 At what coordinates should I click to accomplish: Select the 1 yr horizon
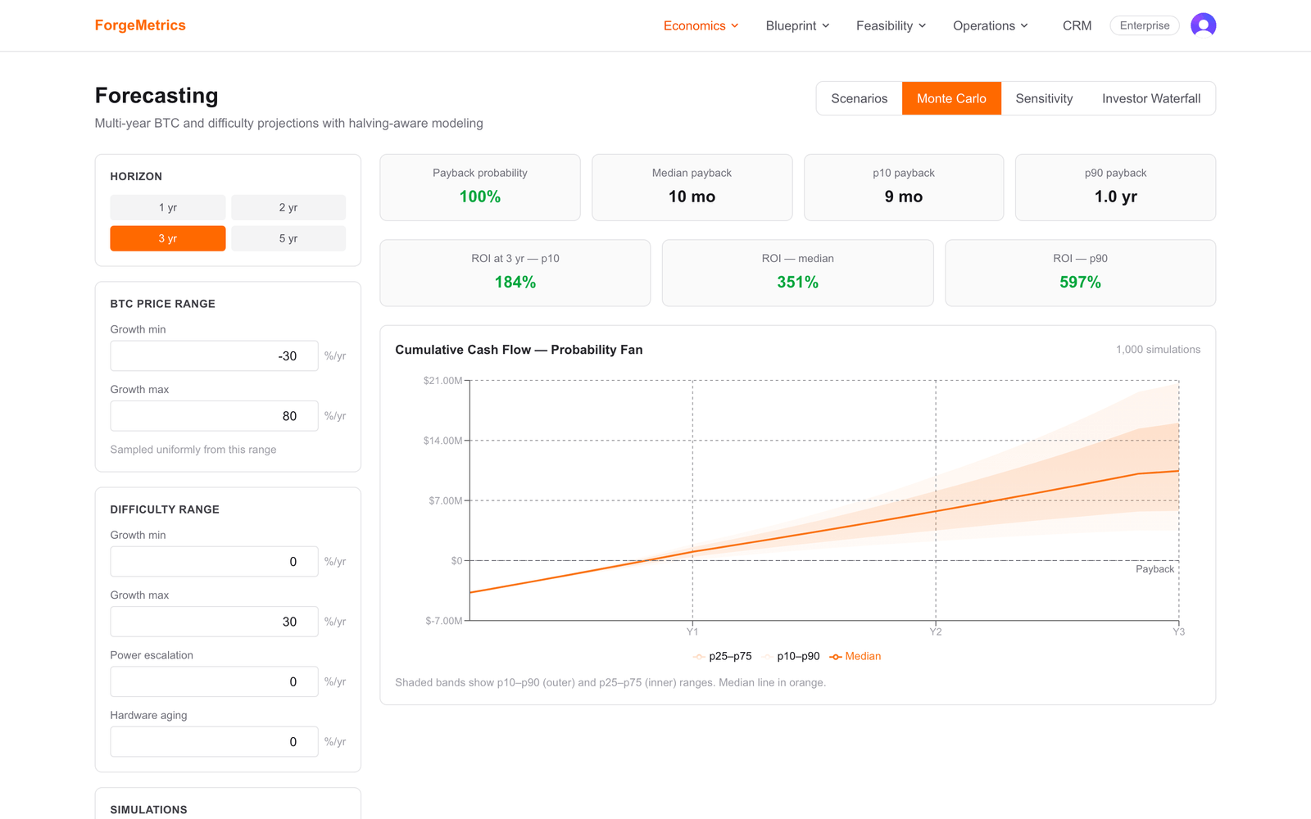point(168,207)
